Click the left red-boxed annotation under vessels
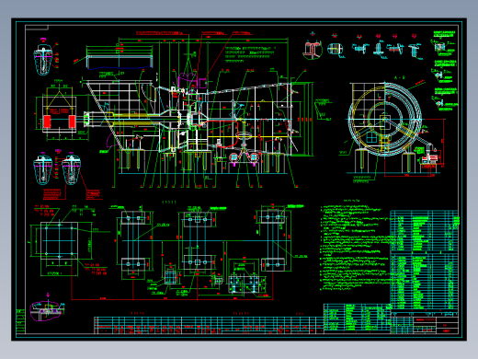 point(51,194)
